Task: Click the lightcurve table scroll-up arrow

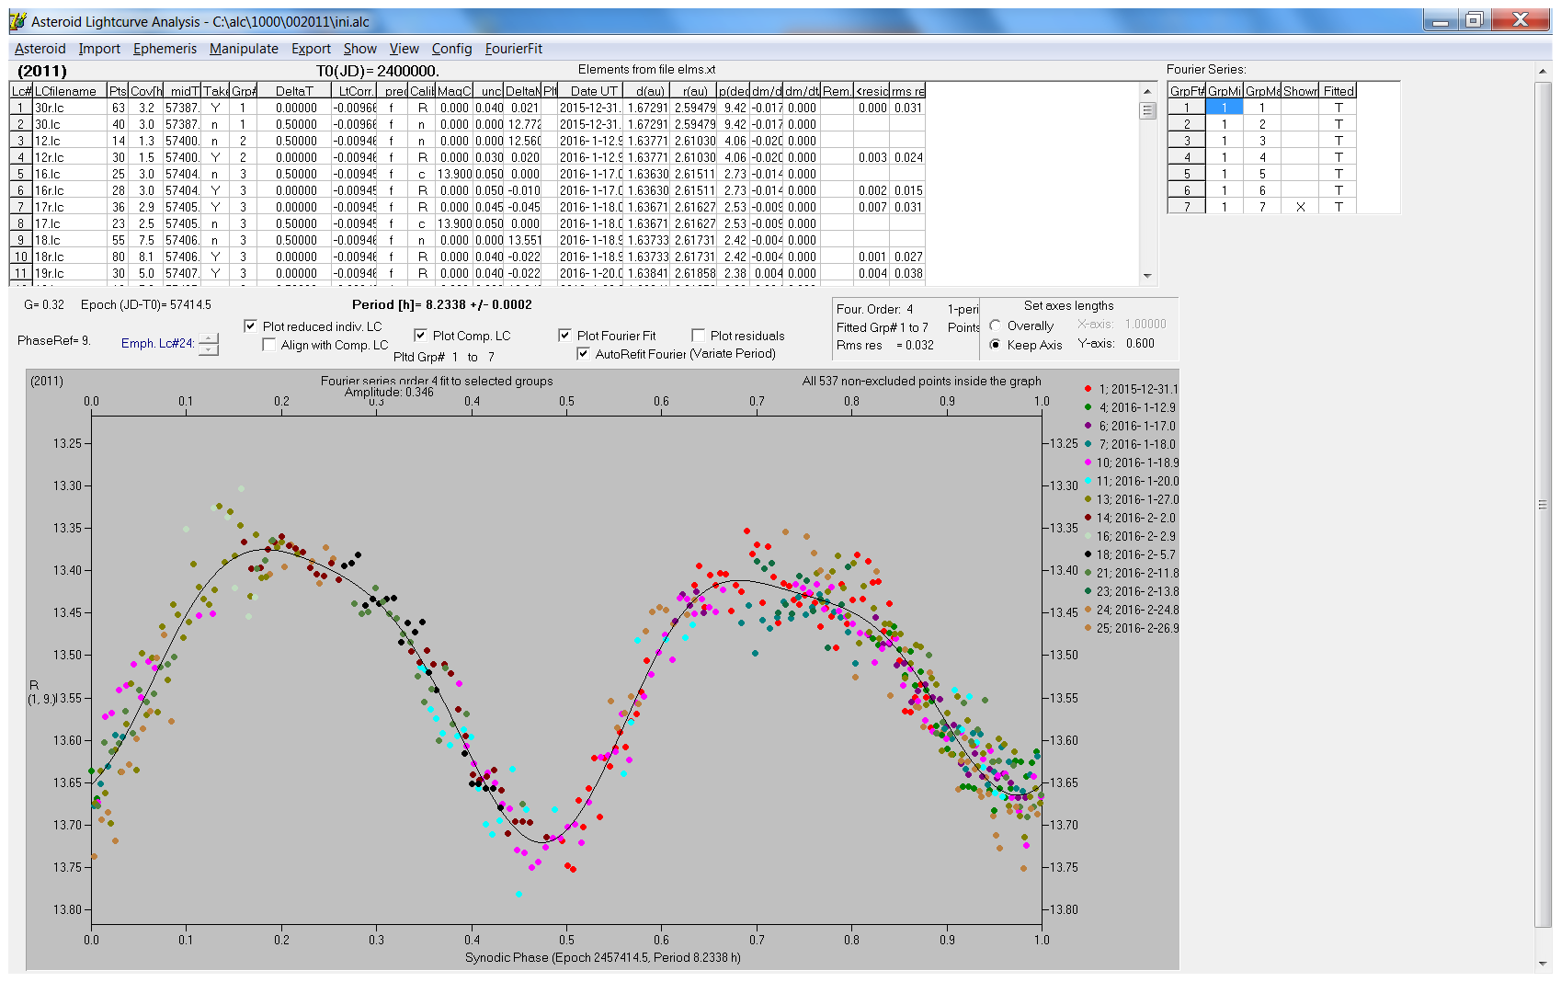Action: (1147, 91)
